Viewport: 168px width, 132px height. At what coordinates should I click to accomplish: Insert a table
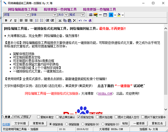tap(105, 15)
